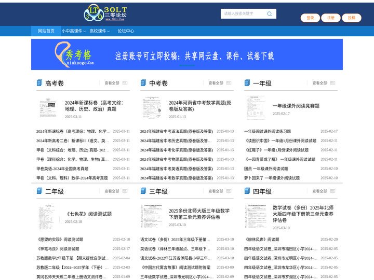374x280 pixels.
Task: Click the list icon in 二年级 header
Action: (x=125, y=191)
